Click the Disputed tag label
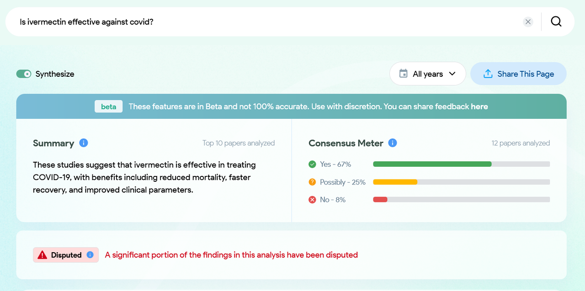 coord(66,255)
